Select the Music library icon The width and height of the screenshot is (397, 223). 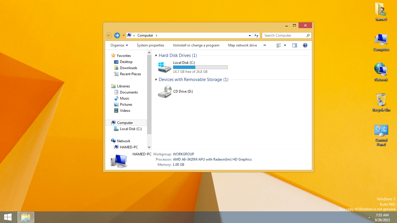click(x=125, y=98)
